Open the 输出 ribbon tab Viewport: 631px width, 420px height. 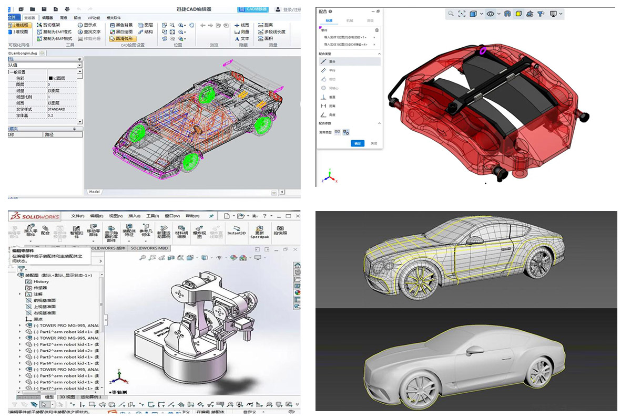click(77, 18)
